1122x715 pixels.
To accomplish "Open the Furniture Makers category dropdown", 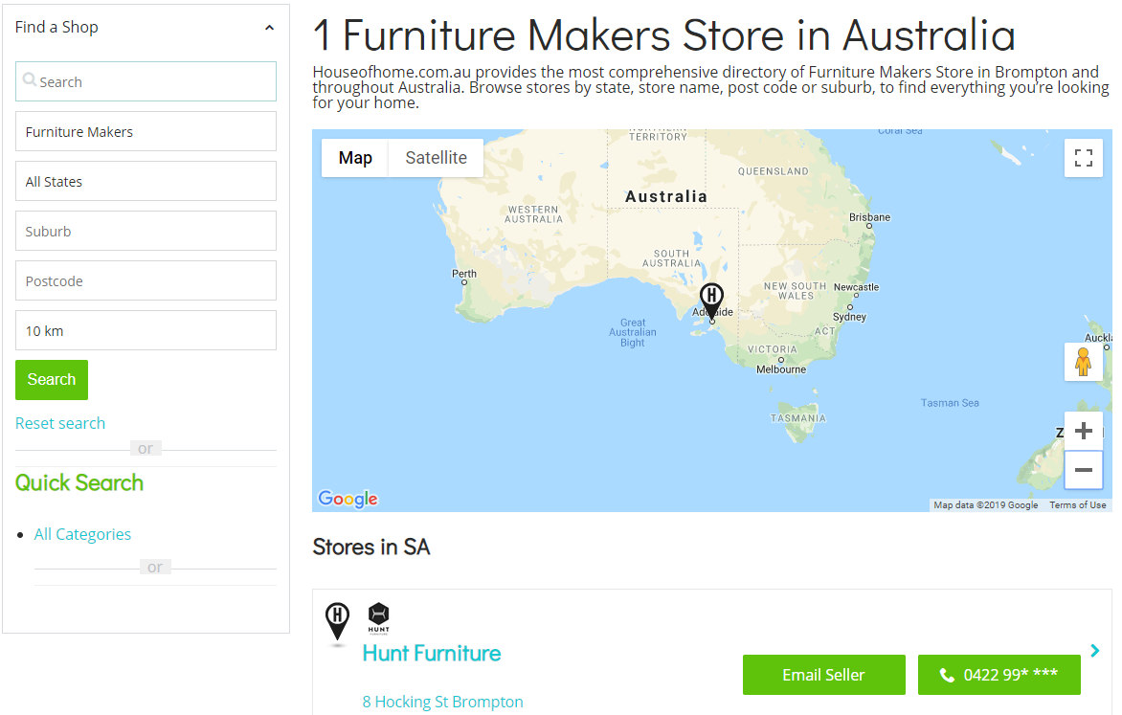I will coord(146,132).
